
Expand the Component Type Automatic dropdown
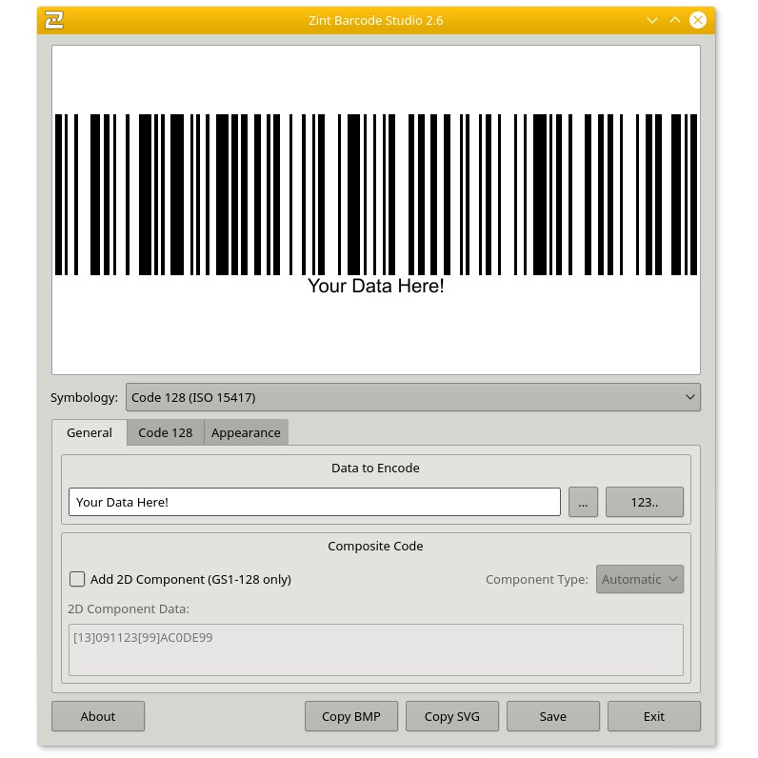coord(639,579)
